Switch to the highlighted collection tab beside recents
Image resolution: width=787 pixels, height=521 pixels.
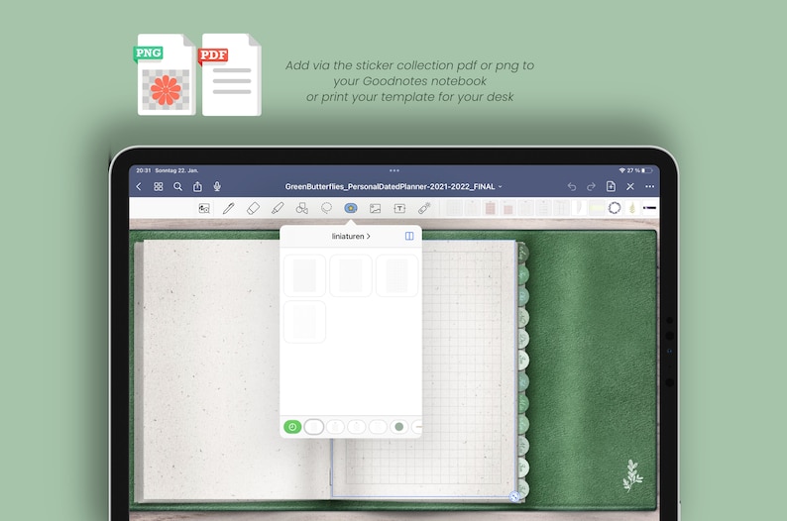(314, 427)
